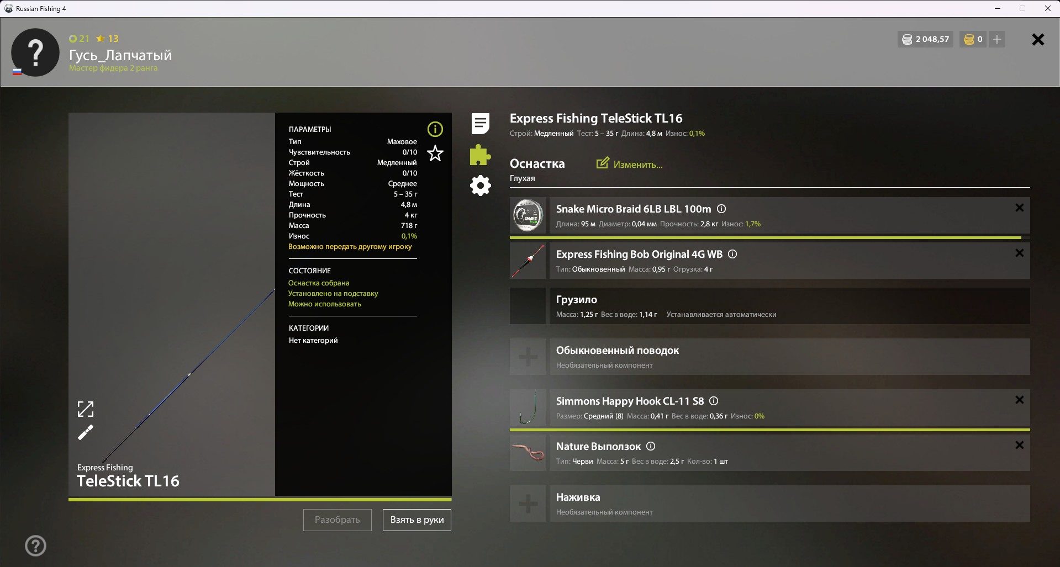This screenshot has height=567, width=1060.
Task: Click the Разобрать disassemble button
Action: pyautogui.click(x=337, y=520)
